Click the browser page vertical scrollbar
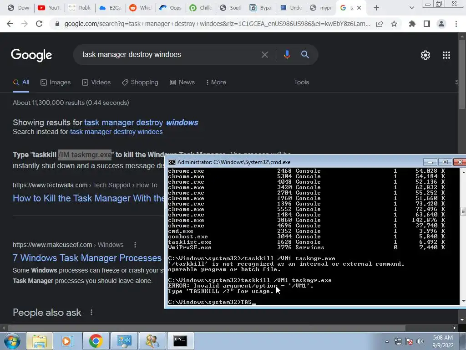The width and height of the screenshot is (466, 350). click(x=462, y=74)
